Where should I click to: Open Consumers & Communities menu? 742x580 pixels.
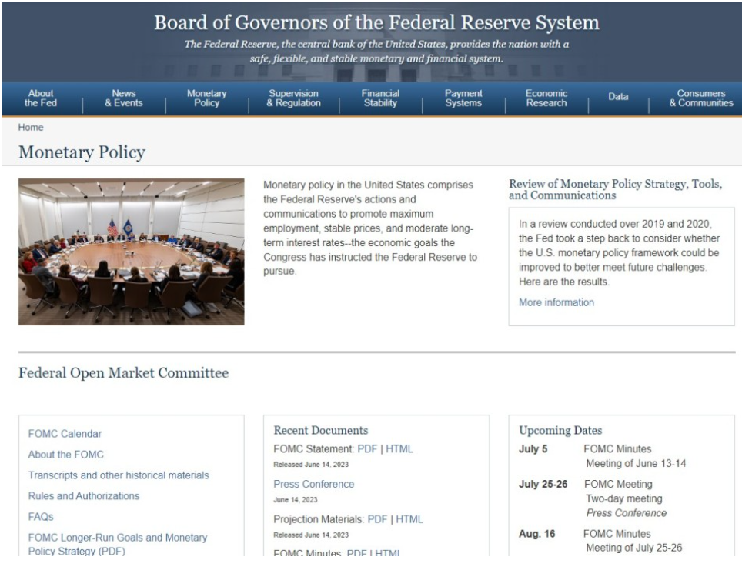pos(701,98)
